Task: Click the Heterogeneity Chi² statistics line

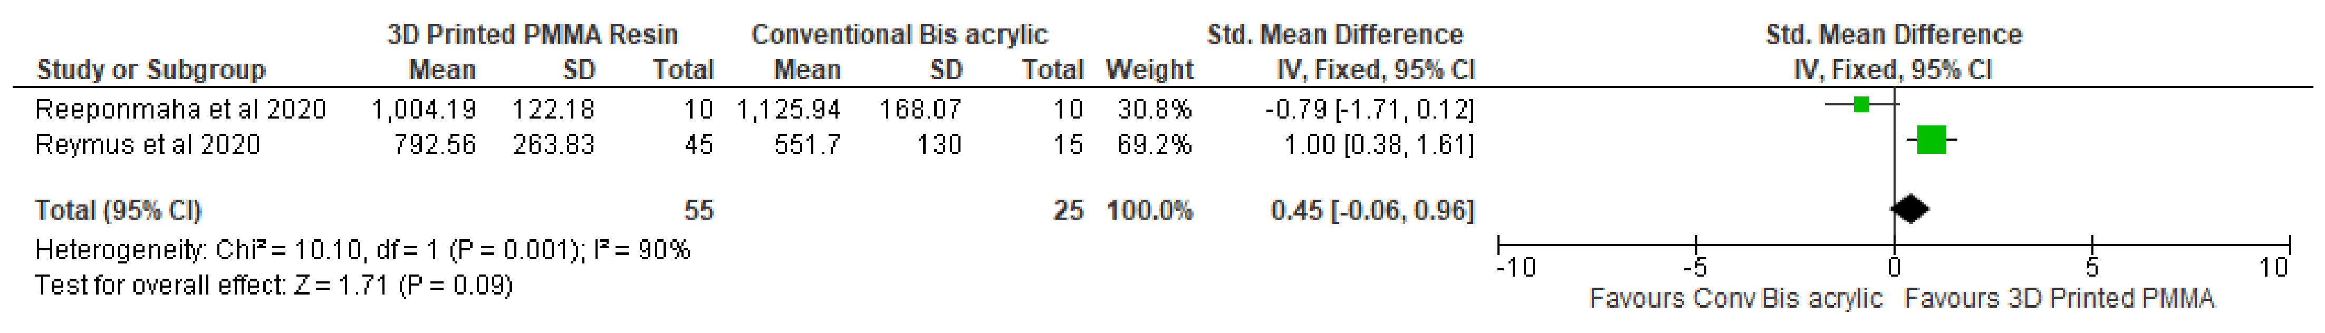Action: 362,250
